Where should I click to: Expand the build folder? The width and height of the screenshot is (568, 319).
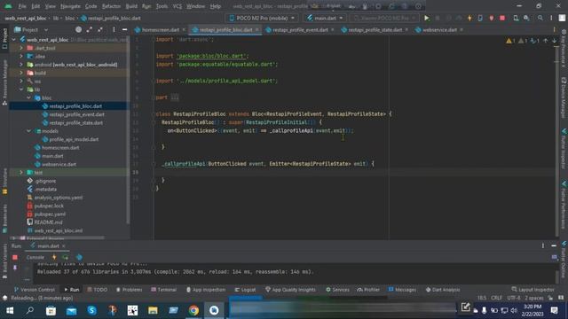pyautogui.click(x=21, y=73)
